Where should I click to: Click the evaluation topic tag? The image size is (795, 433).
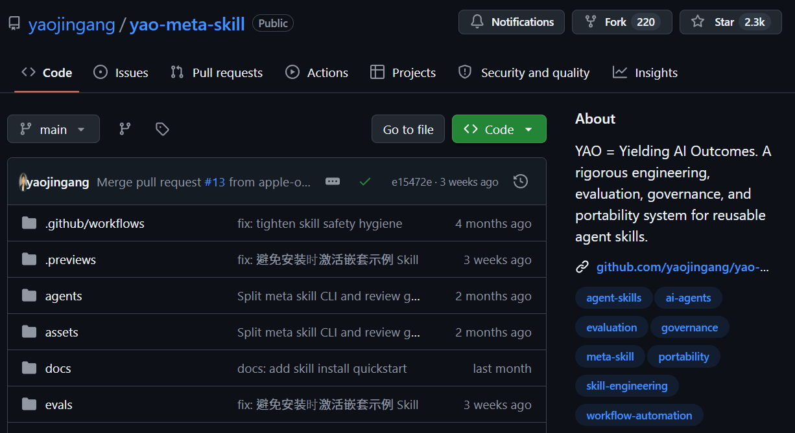tap(611, 328)
